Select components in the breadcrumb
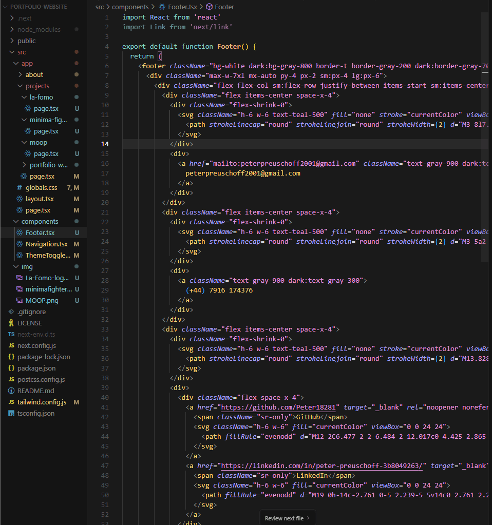Screen dimensions: 492x525 point(130,7)
